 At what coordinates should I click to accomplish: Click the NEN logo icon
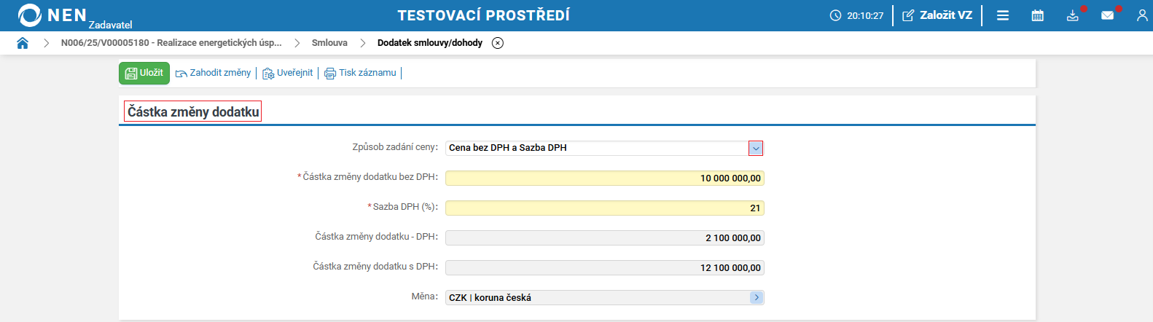click(x=30, y=15)
